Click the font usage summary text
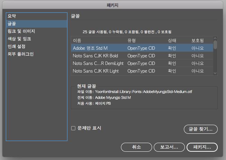The height and width of the screenshot is (160, 226). click(x=127, y=32)
